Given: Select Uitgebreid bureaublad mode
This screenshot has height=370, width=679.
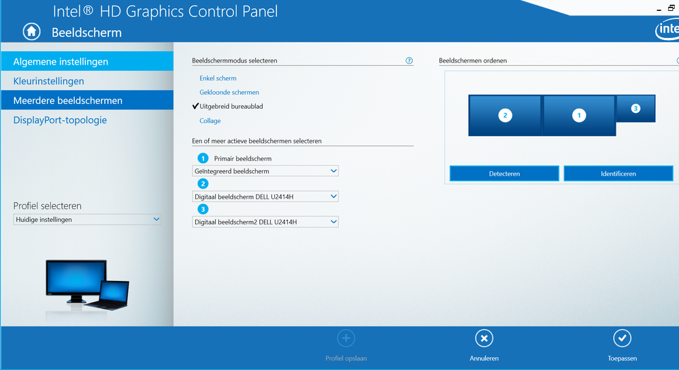Looking at the screenshot, I should click(231, 107).
